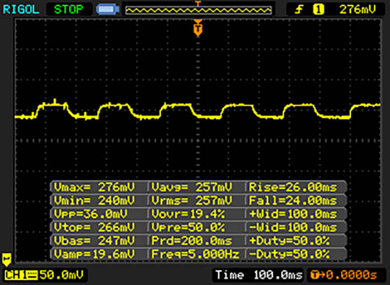The width and height of the screenshot is (390, 285).
Task: Click the channel 1 ground level marker
Action: [7, 259]
